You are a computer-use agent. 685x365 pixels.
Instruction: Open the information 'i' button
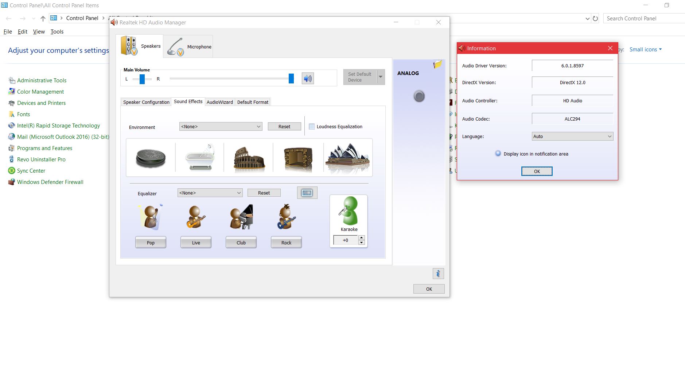[438, 274]
